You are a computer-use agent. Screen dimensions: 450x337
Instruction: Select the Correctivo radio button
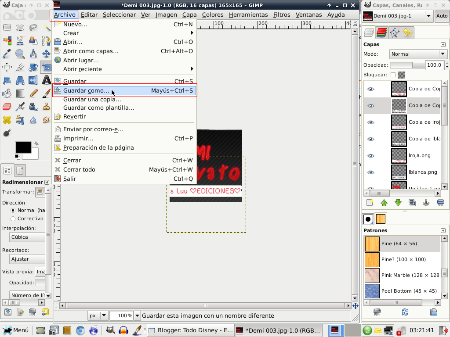(13, 219)
